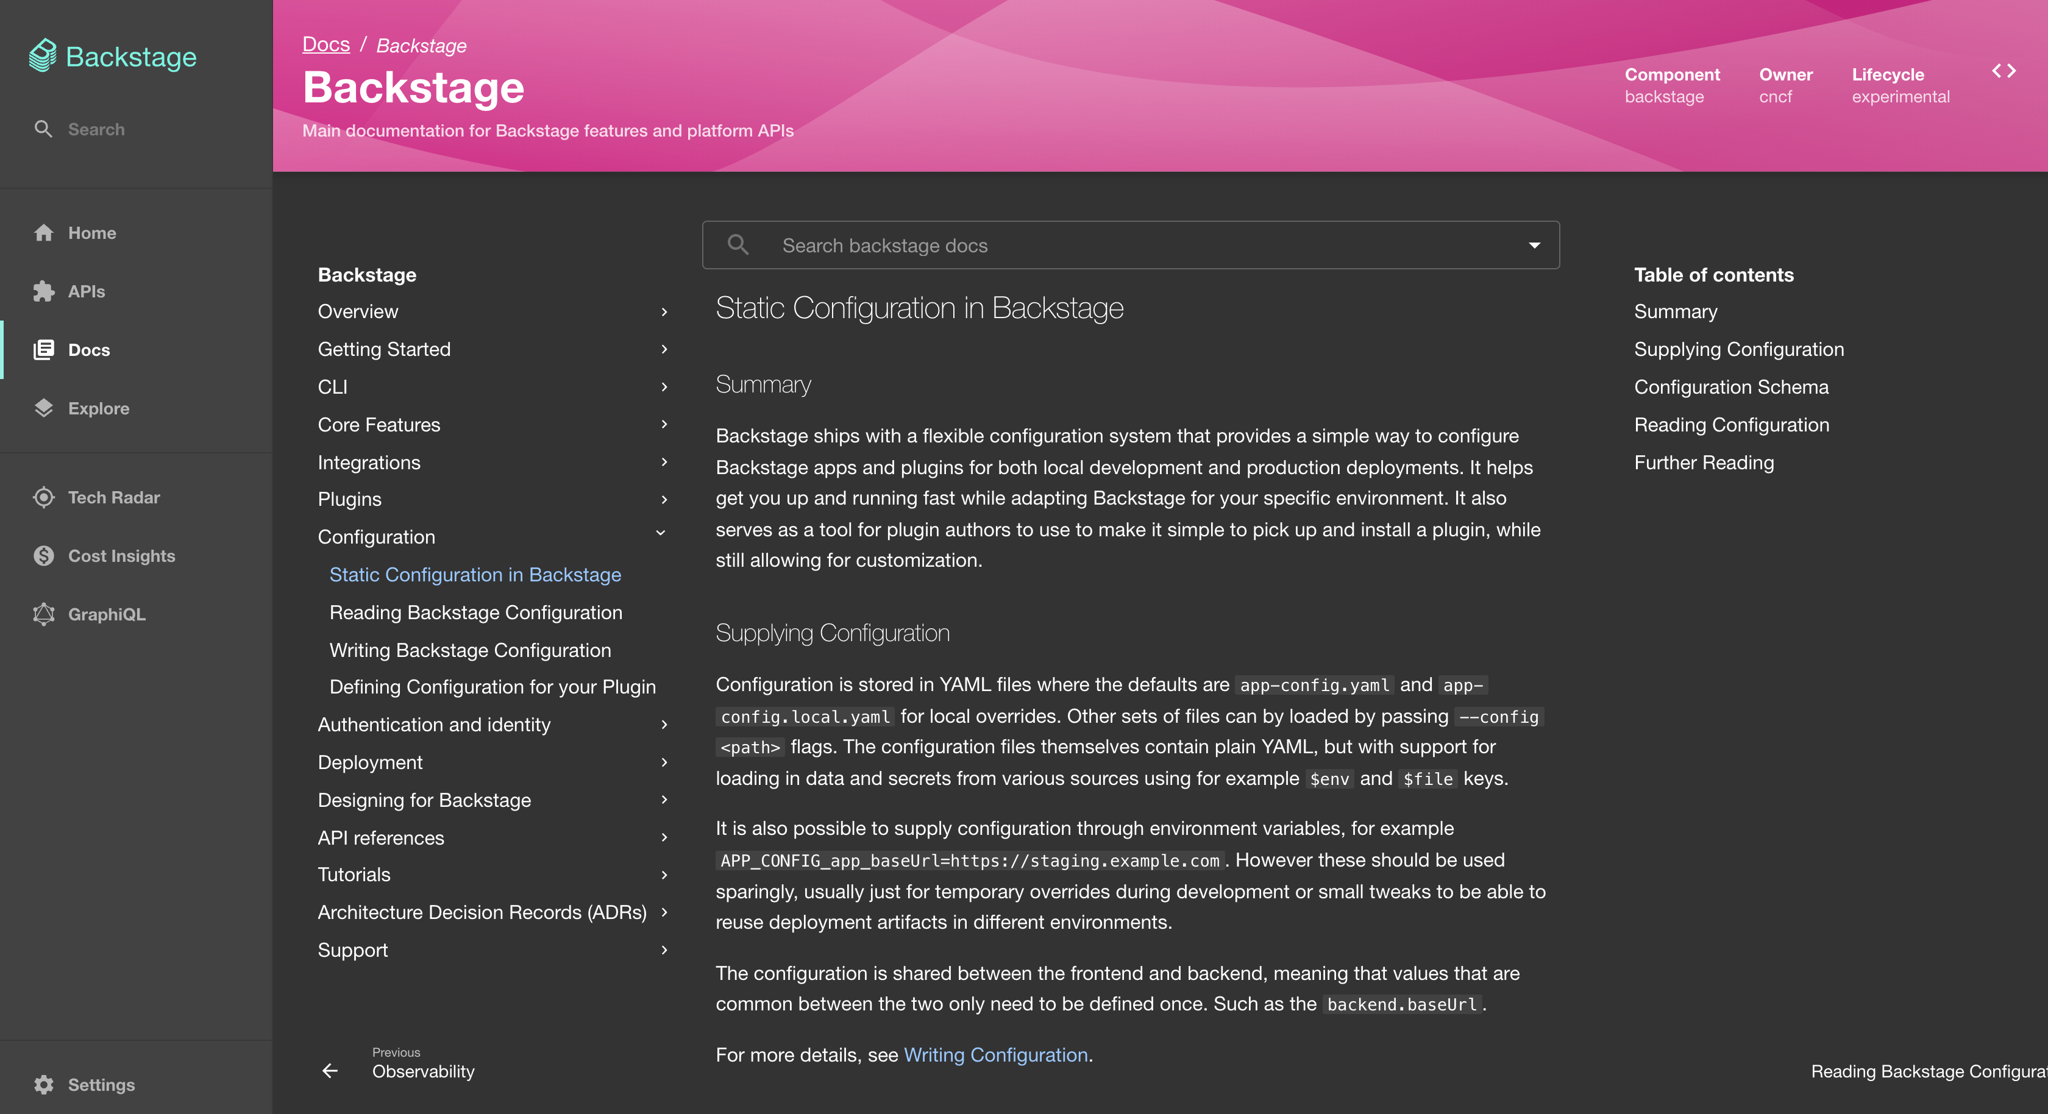Select the Docs icon in sidebar
Viewport: 2048px width, 1114px height.
pos(44,349)
